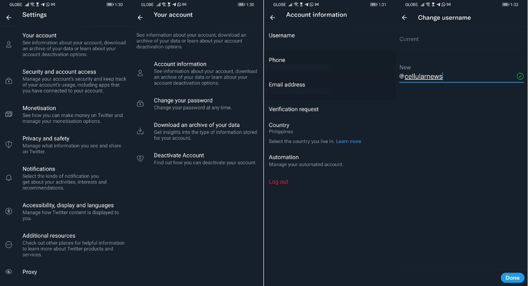Open Change your password option
Image resolution: width=530 pixels, height=286 pixels.
click(183, 101)
